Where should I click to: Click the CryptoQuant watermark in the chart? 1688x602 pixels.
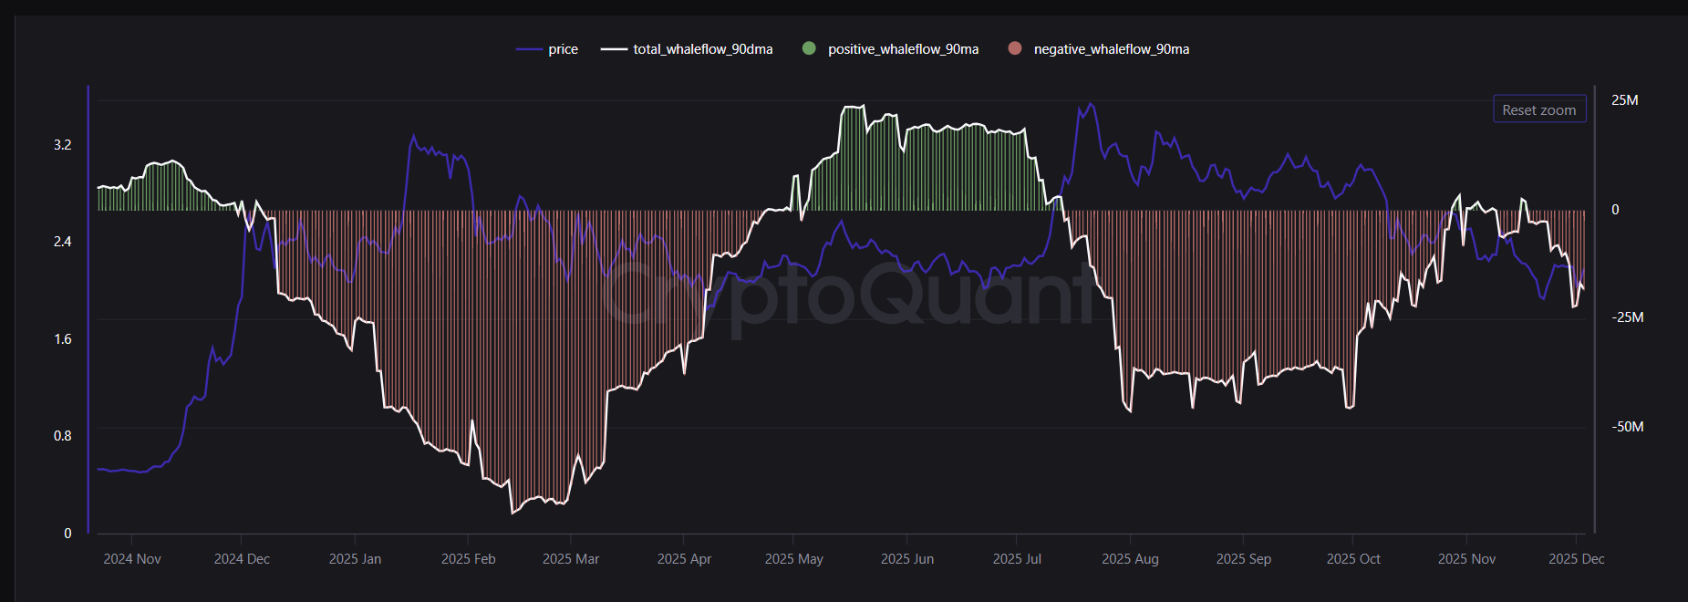[848, 294]
